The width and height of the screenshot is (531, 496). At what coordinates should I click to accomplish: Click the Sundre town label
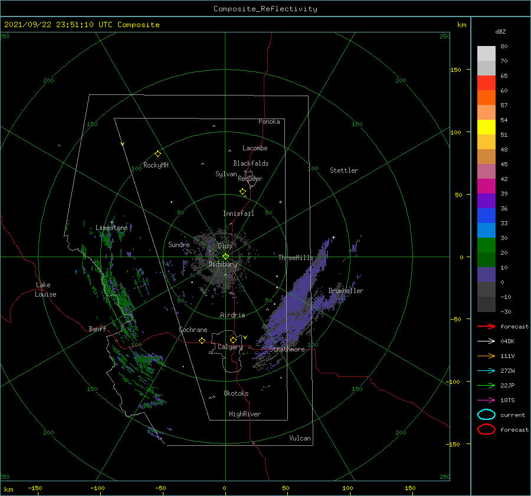179,245
